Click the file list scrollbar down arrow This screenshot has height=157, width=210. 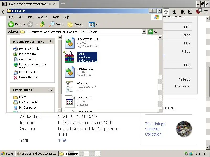pos(160,110)
